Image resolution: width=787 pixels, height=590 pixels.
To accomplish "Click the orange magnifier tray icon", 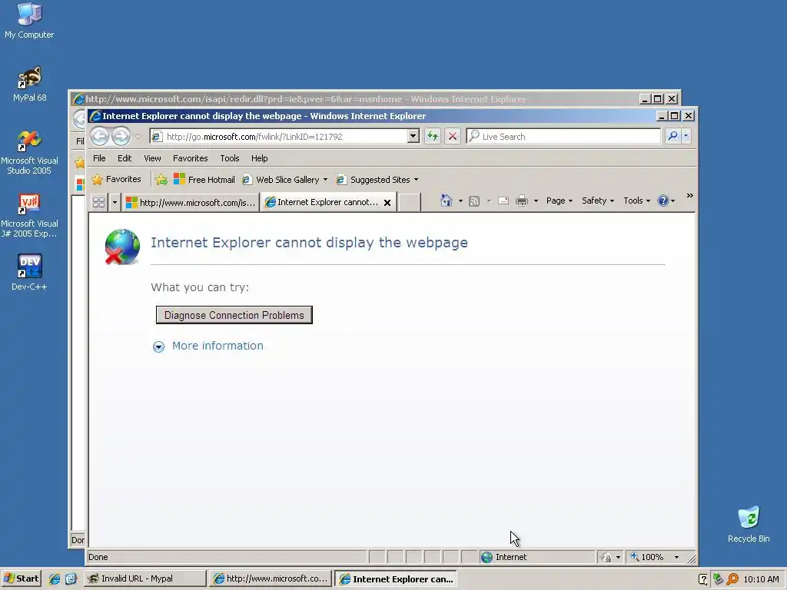I will (x=732, y=579).
